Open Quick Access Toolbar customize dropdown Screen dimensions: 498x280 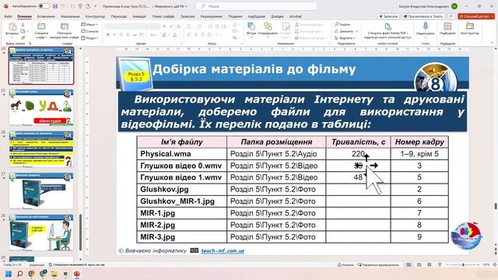click(x=95, y=6)
